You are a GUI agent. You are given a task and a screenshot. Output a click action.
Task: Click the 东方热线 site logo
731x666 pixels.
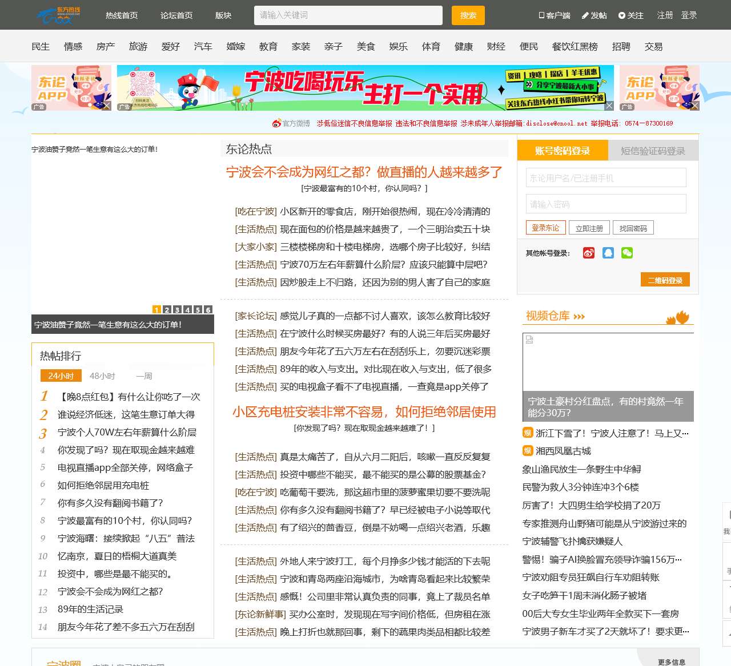[x=59, y=15]
